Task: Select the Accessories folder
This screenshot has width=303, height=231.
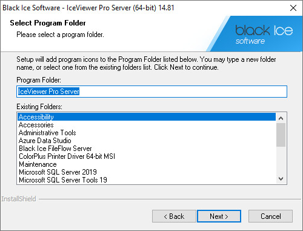Action: [147, 125]
